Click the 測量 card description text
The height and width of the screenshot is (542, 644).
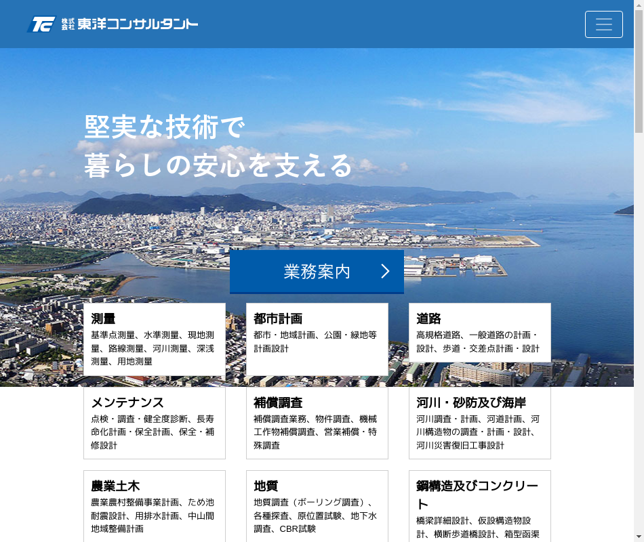(153, 348)
